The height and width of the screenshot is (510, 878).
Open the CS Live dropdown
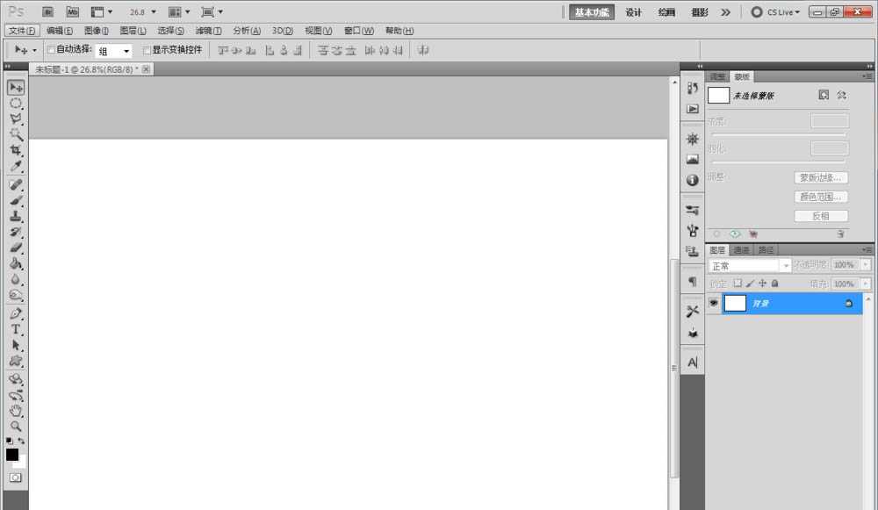775,12
